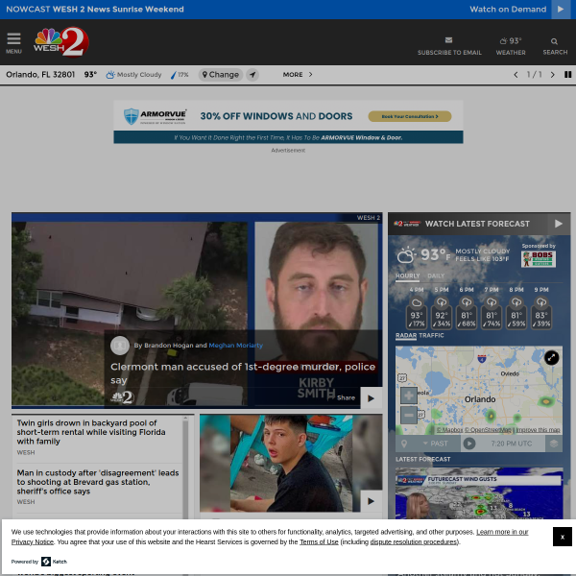Select the Hourly forecast tab
Viewport: 576px width, 576px height.
tap(407, 276)
